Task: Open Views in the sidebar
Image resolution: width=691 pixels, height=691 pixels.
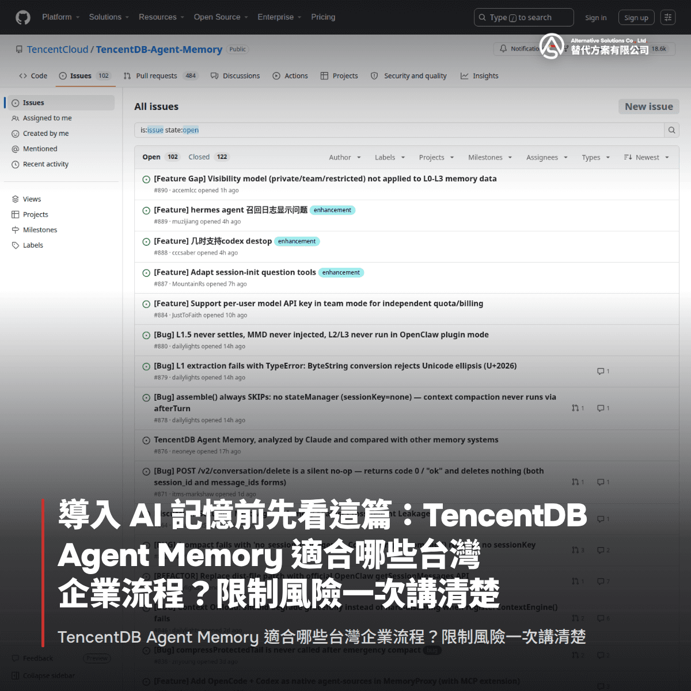Action: coord(32,199)
